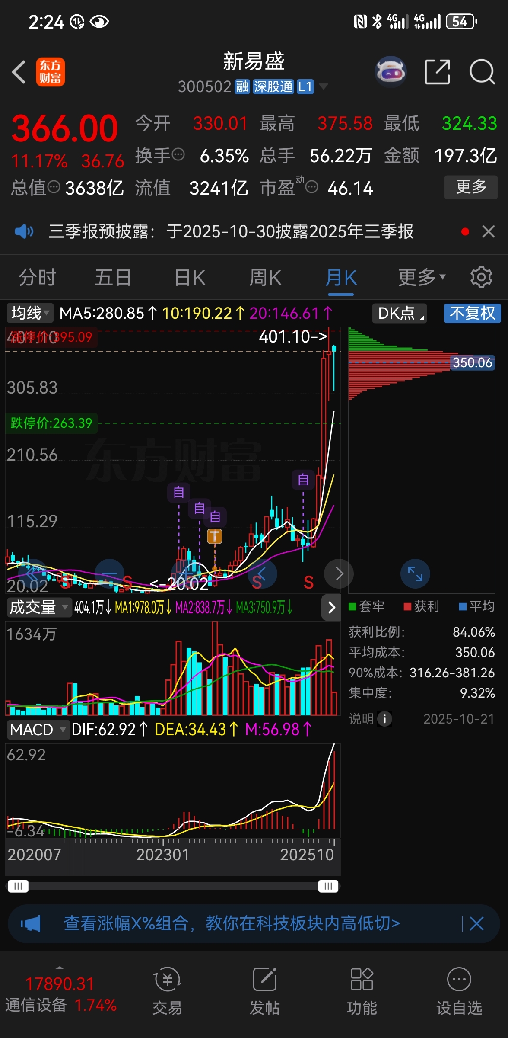Move left handle of chart range slider
Image resolution: width=508 pixels, height=1038 pixels.
[18, 886]
